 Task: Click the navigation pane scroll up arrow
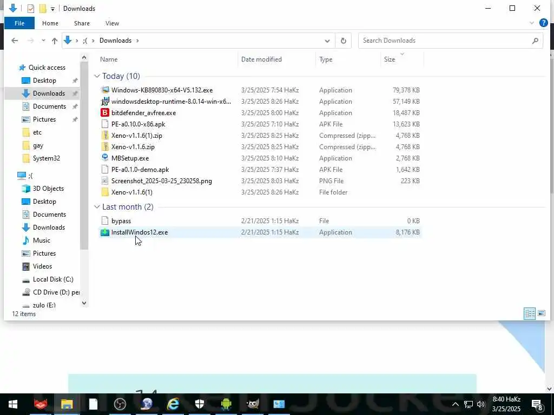pos(84,57)
